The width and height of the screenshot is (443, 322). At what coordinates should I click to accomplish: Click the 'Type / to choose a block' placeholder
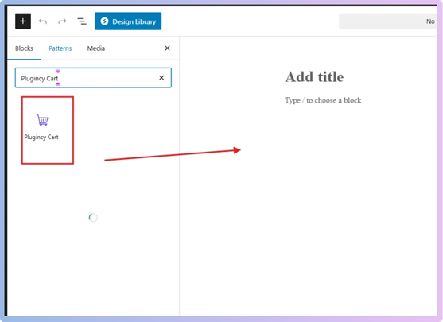pyautogui.click(x=323, y=100)
